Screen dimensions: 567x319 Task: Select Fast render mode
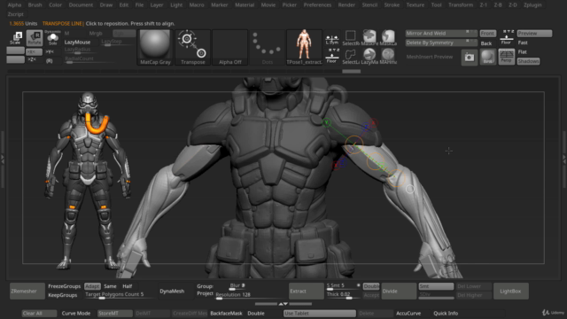523,43
